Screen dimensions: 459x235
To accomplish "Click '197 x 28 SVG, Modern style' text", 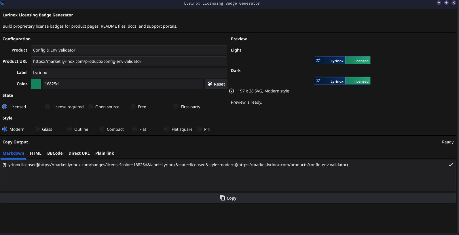I will pyautogui.click(x=263, y=91).
